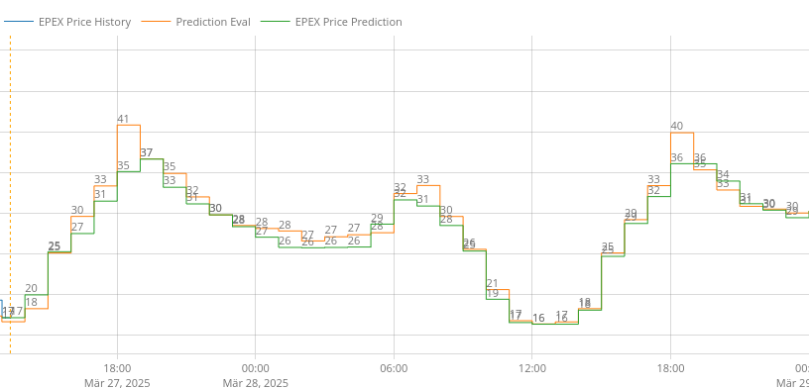Click the green EPEX Price Prediction line swatch
This screenshot has width=809, height=388.
pos(276,22)
